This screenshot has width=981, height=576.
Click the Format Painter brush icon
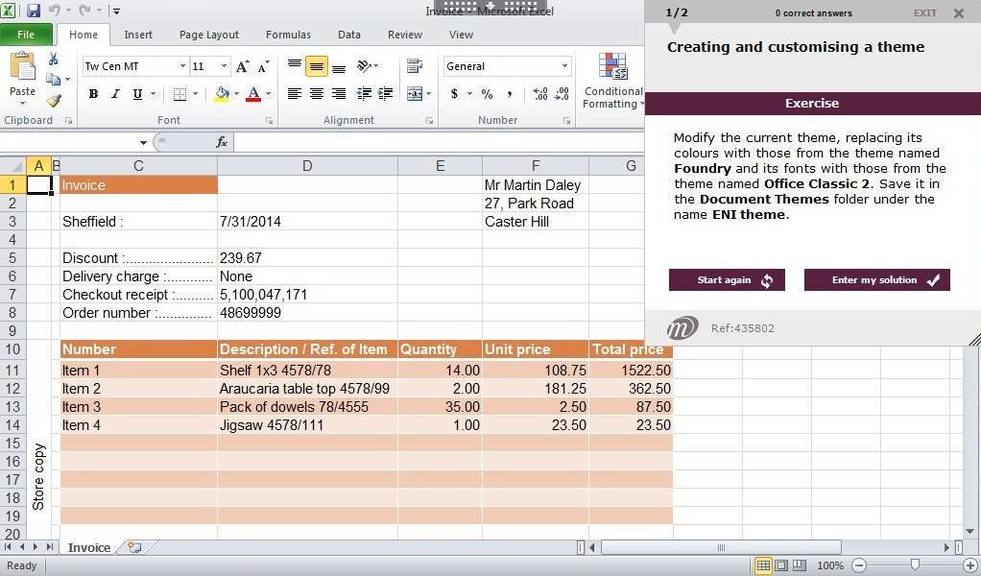[x=53, y=100]
